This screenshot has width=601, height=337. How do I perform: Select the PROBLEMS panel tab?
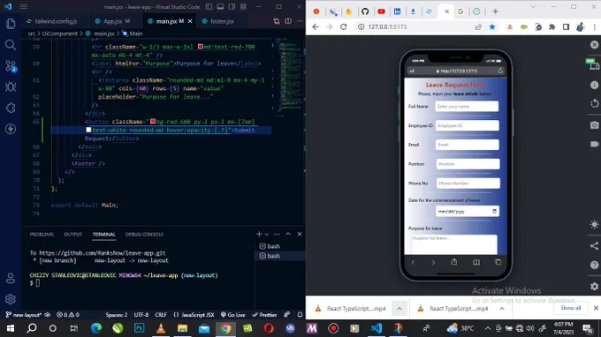(42, 234)
